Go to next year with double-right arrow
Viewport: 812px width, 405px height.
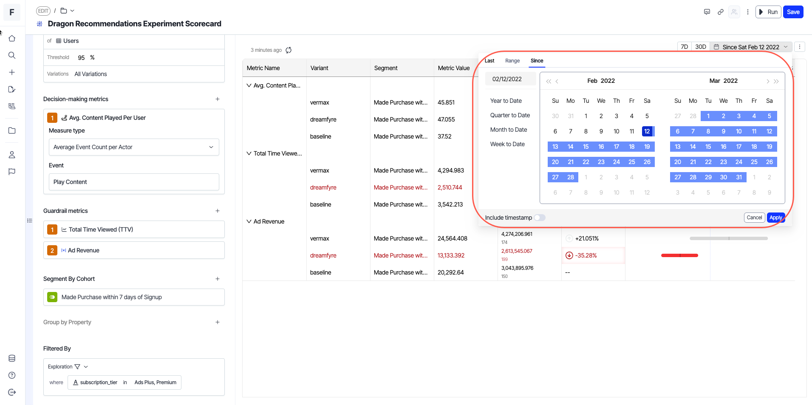click(776, 81)
